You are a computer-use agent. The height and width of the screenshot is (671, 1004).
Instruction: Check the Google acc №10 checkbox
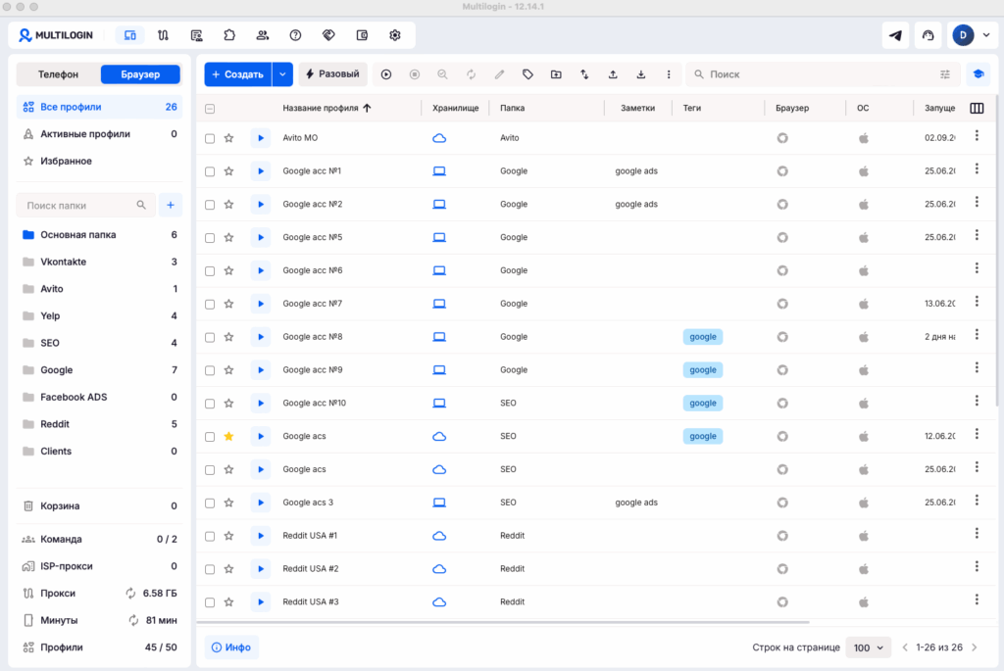210,404
